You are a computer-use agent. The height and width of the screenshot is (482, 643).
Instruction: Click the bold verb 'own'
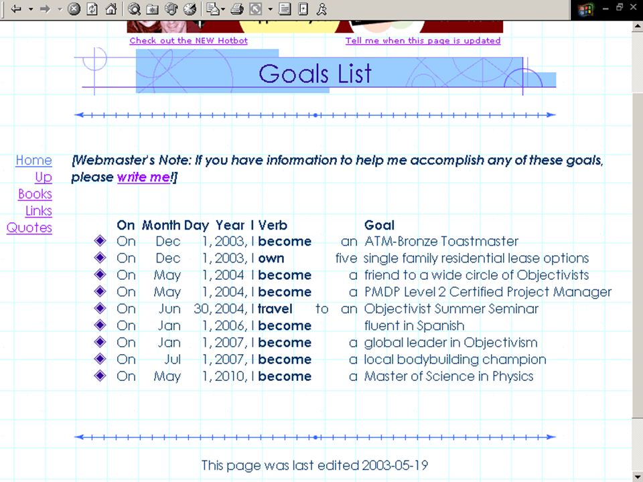pos(271,258)
